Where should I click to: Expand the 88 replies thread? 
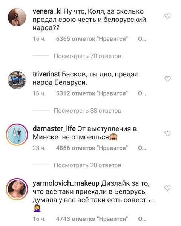87,111
